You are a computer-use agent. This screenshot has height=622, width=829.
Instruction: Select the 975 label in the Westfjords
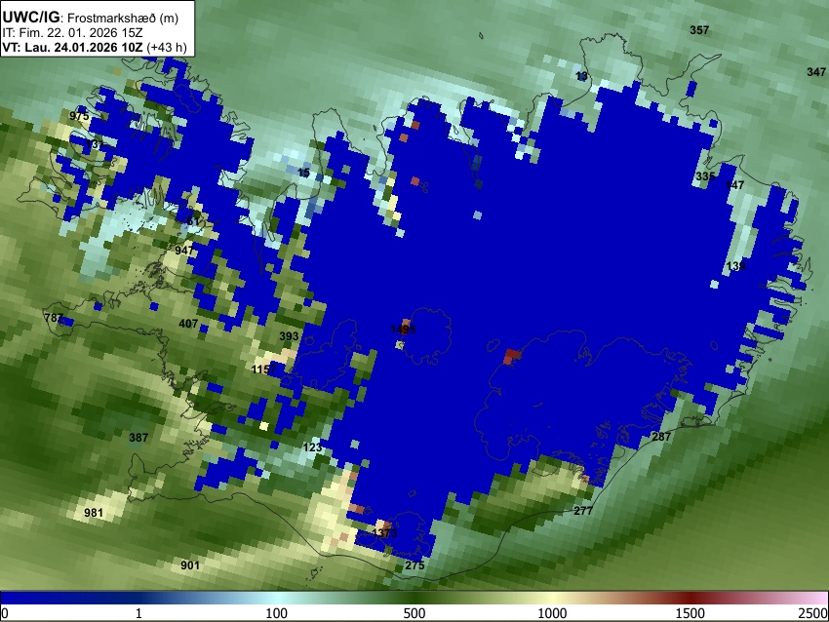(79, 116)
